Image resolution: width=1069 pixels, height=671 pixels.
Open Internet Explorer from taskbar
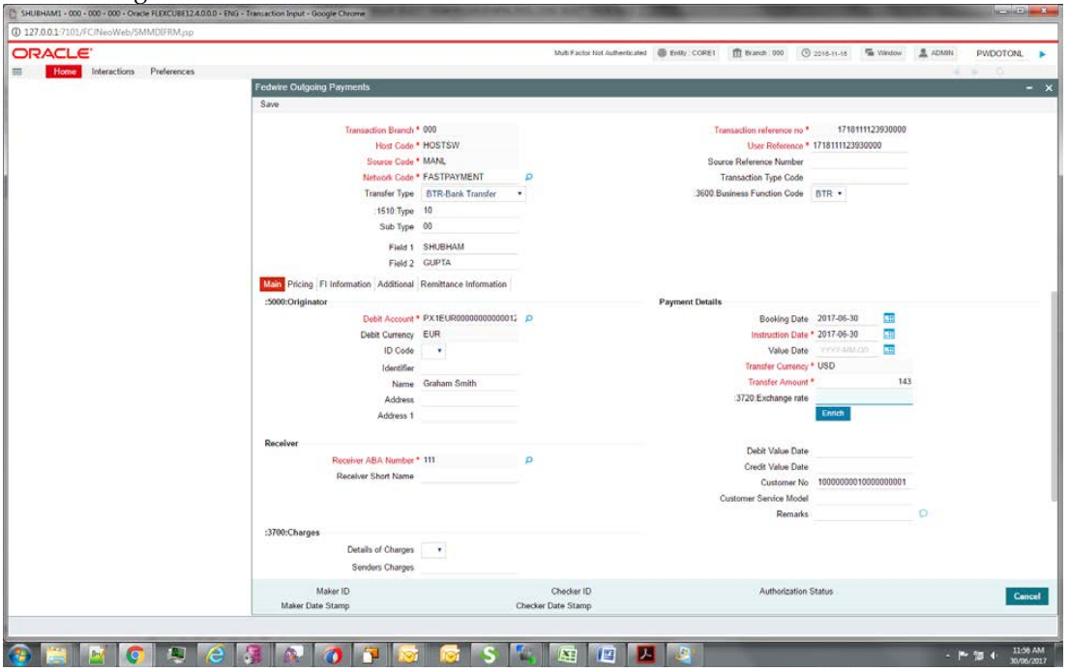215,656
